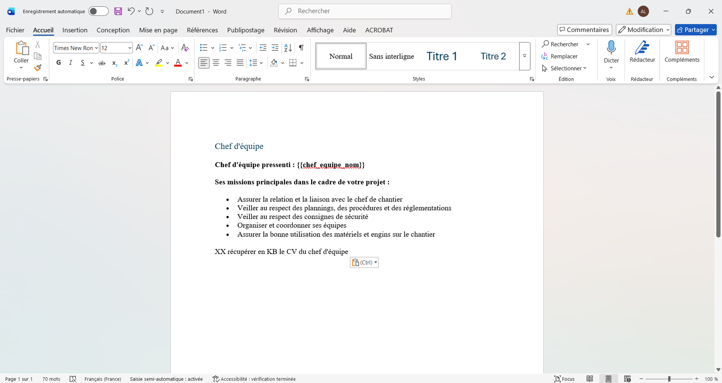Apply strikethrough text formatting
This screenshot has height=383, width=722.
point(102,63)
